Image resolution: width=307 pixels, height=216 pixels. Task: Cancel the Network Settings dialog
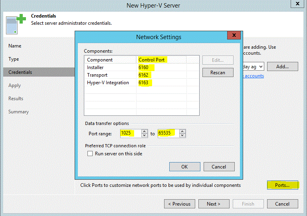[x=219, y=166]
